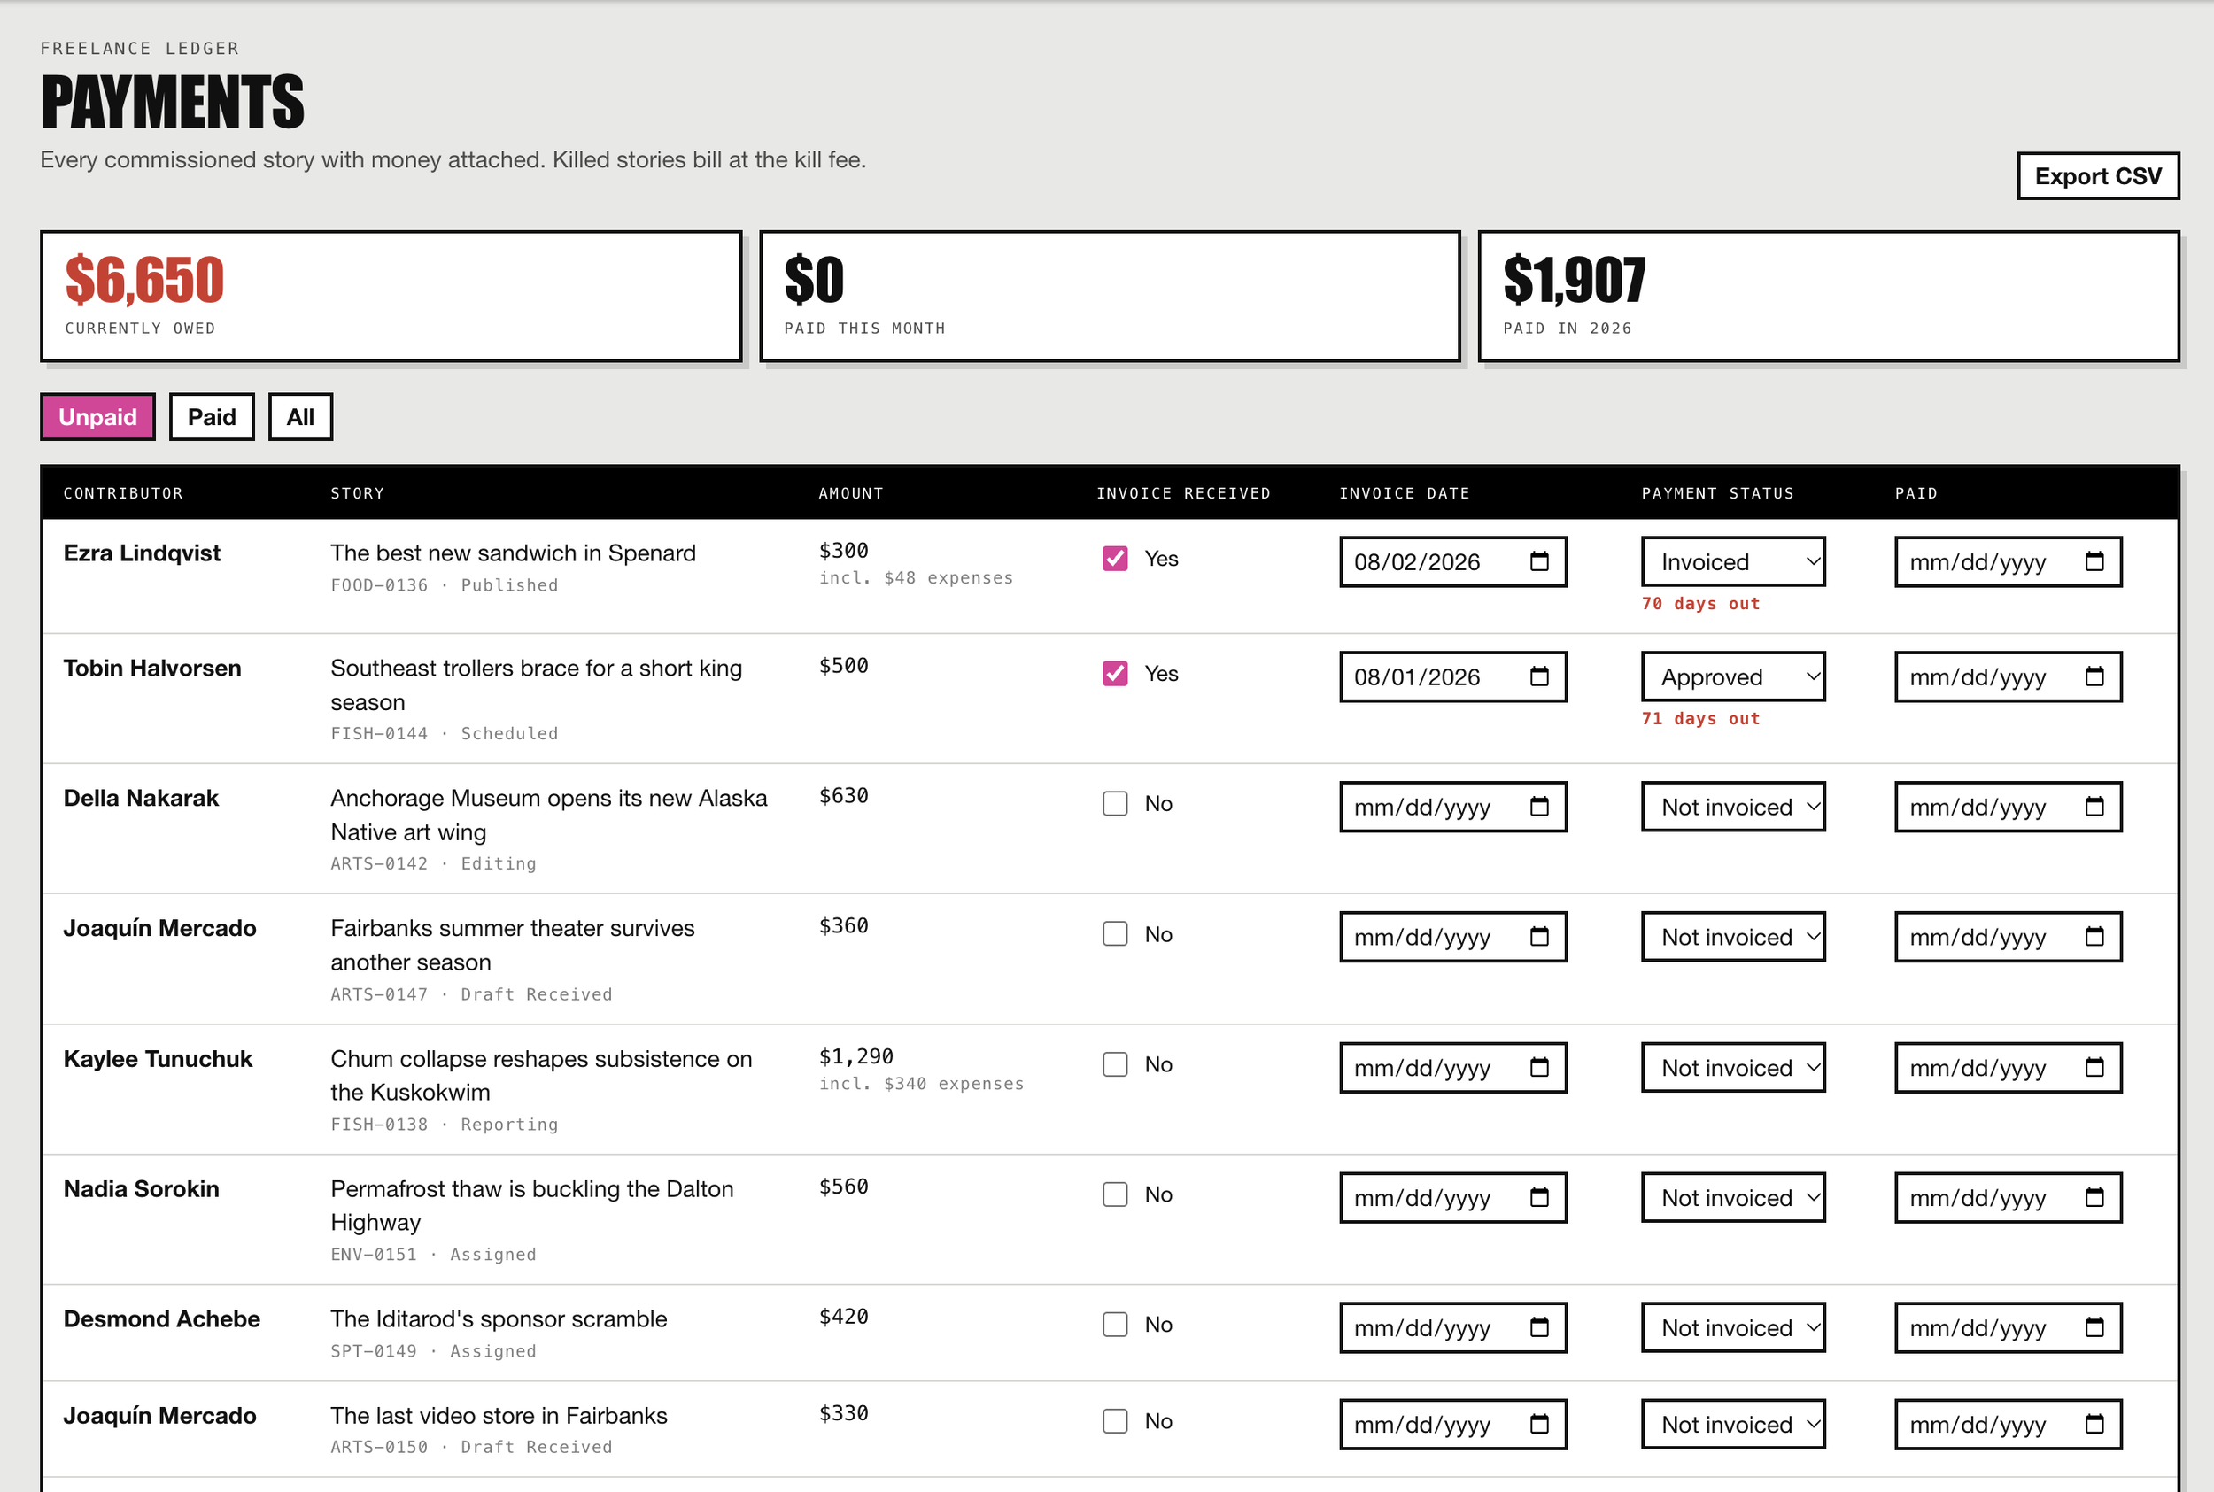Screen dimensions: 2214x1492
Task: Open payment status dropdown for Kaylee Tunuchuk
Action: pos(1732,1068)
